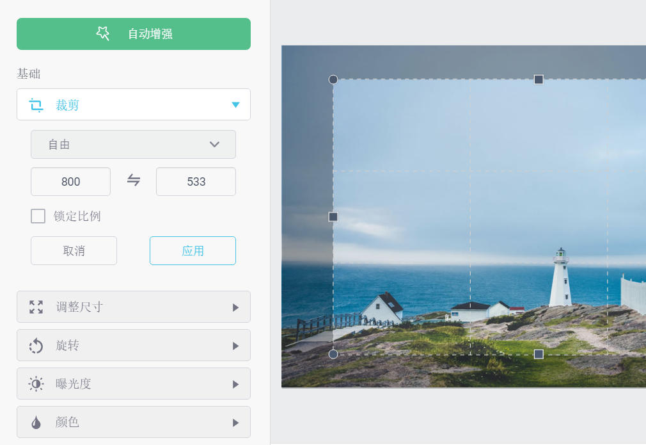Expand the 颜色 color panel

pyautogui.click(x=134, y=422)
